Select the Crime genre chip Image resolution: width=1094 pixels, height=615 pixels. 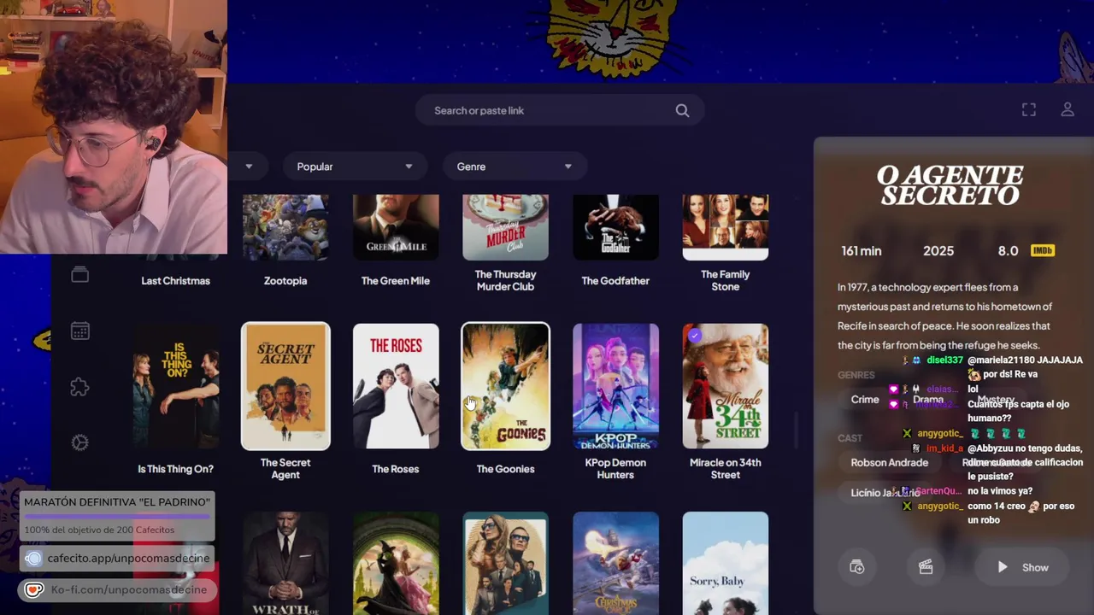click(865, 400)
